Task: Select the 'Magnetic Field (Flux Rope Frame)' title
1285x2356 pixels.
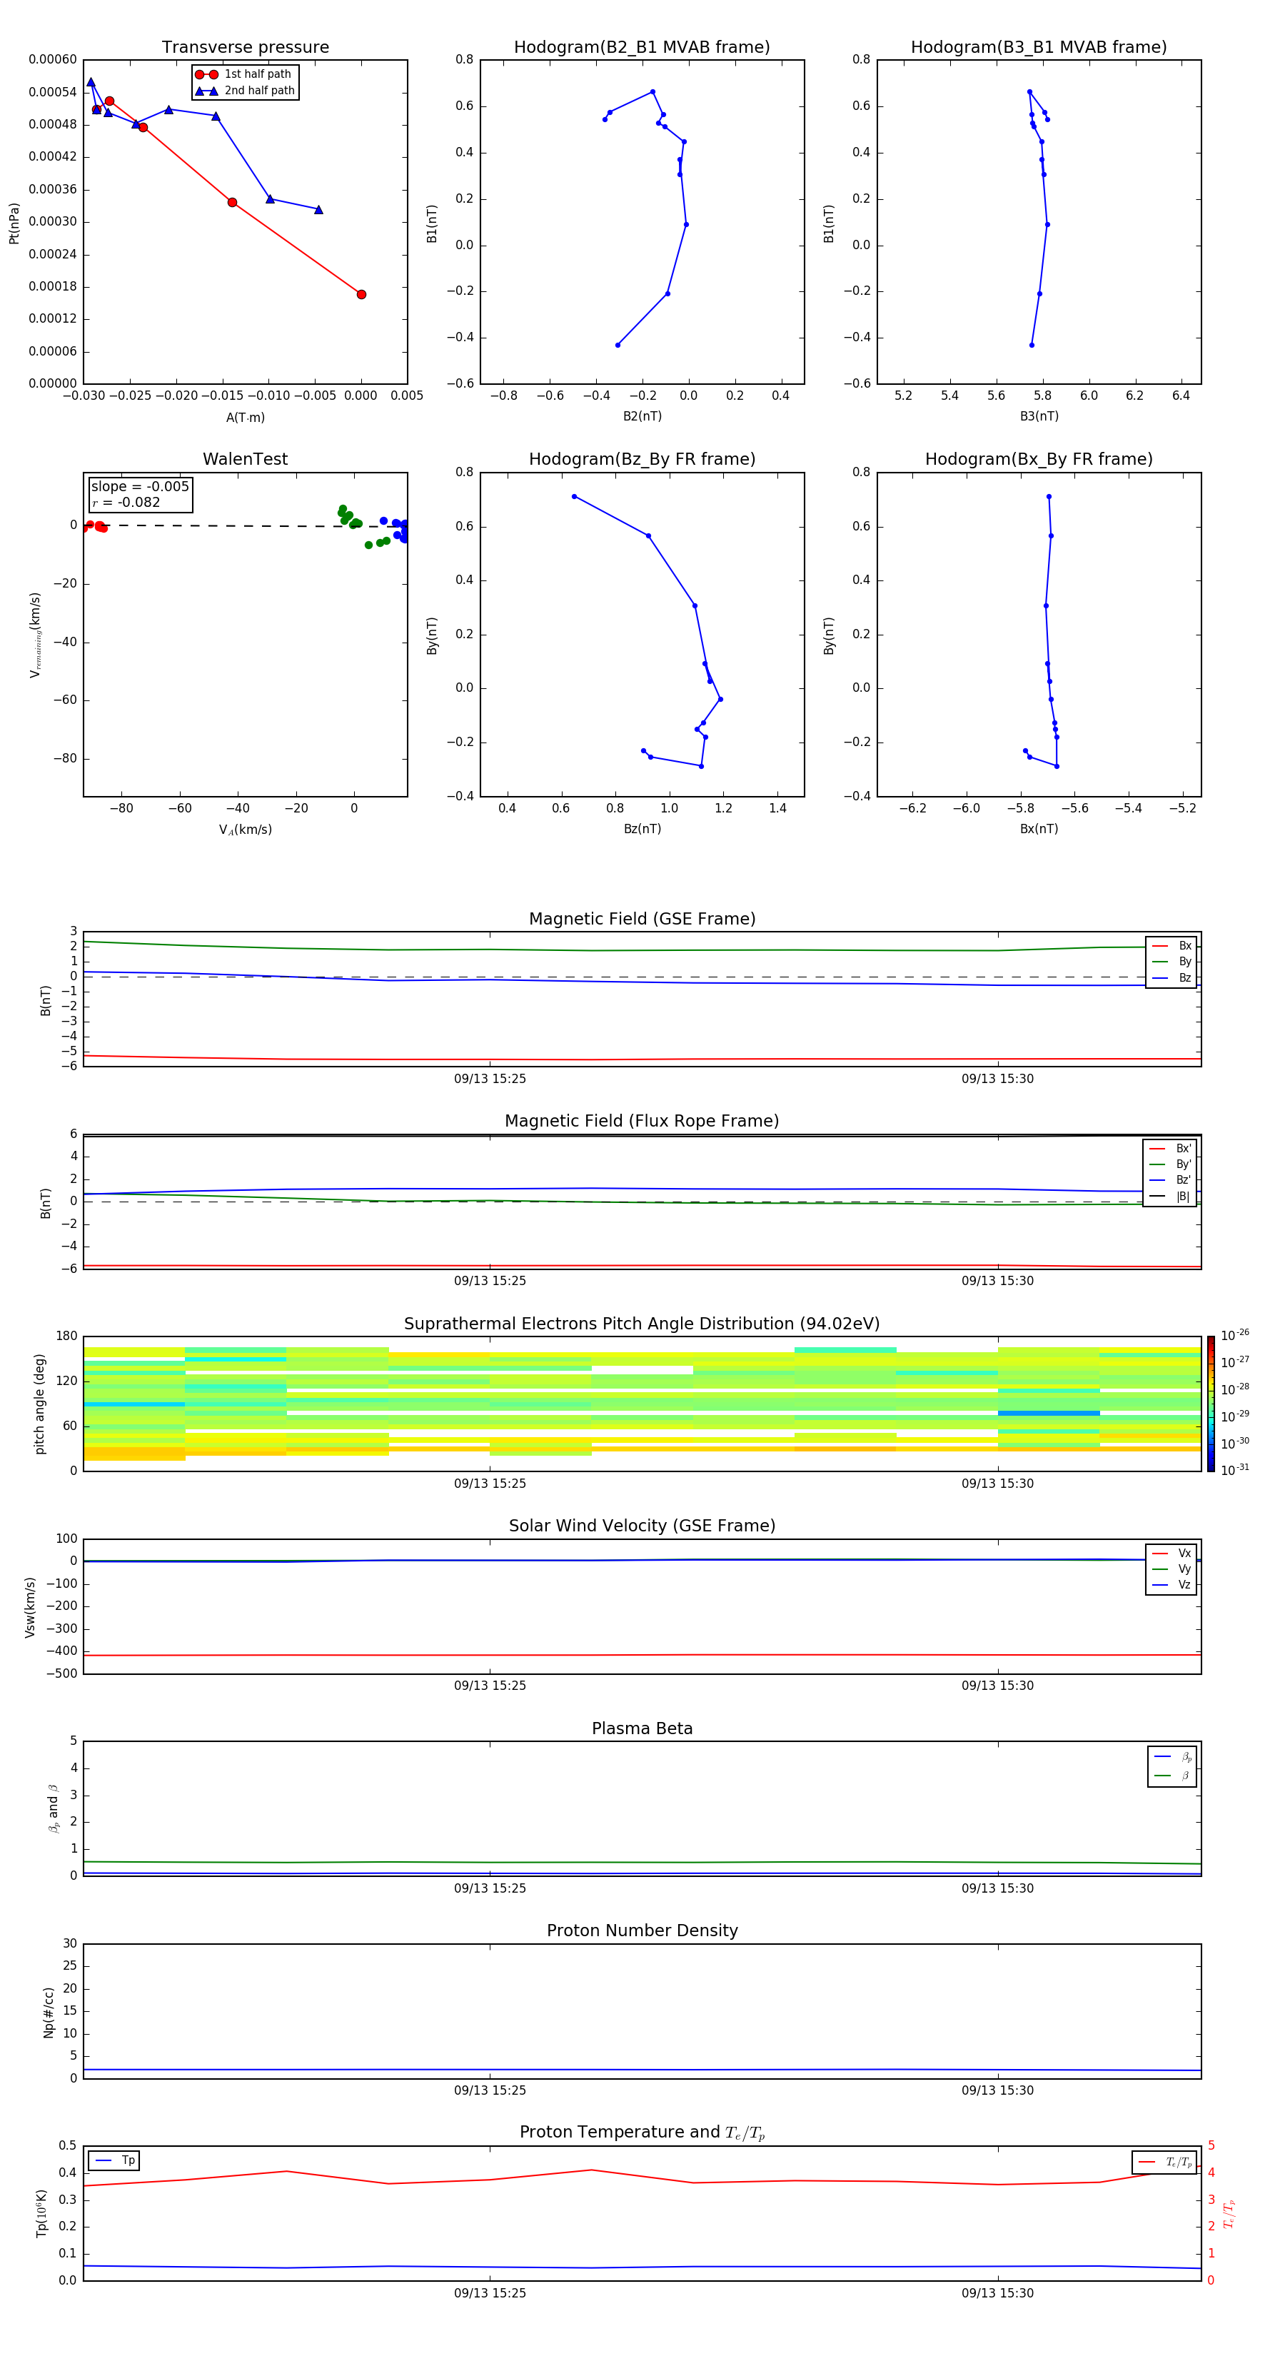Action: tap(642, 1122)
